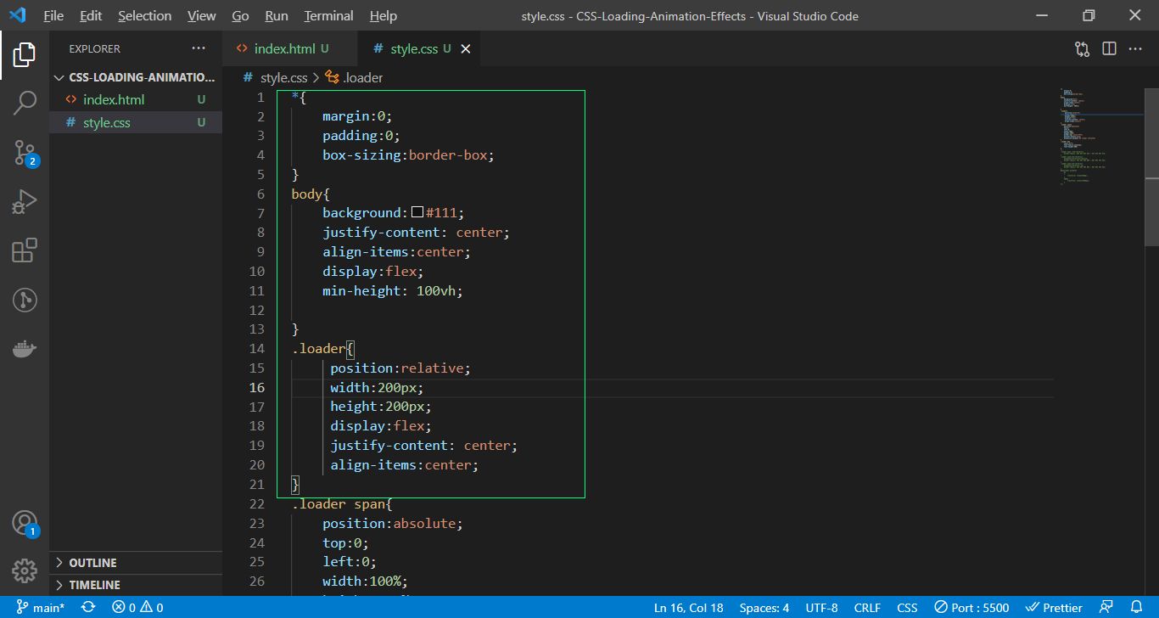Click "min-height: 100vh;" on line 11

click(393, 290)
